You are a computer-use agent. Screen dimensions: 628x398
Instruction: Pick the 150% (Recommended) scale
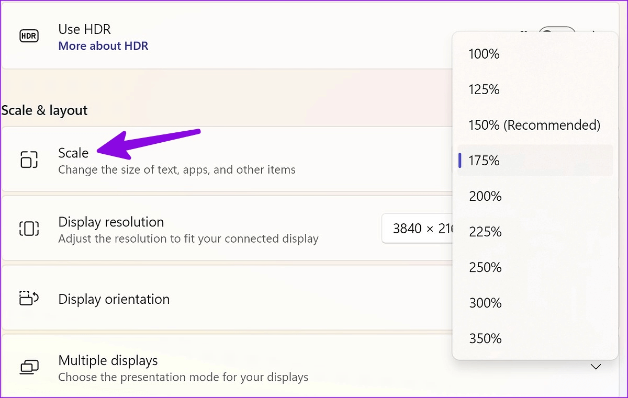534,125
